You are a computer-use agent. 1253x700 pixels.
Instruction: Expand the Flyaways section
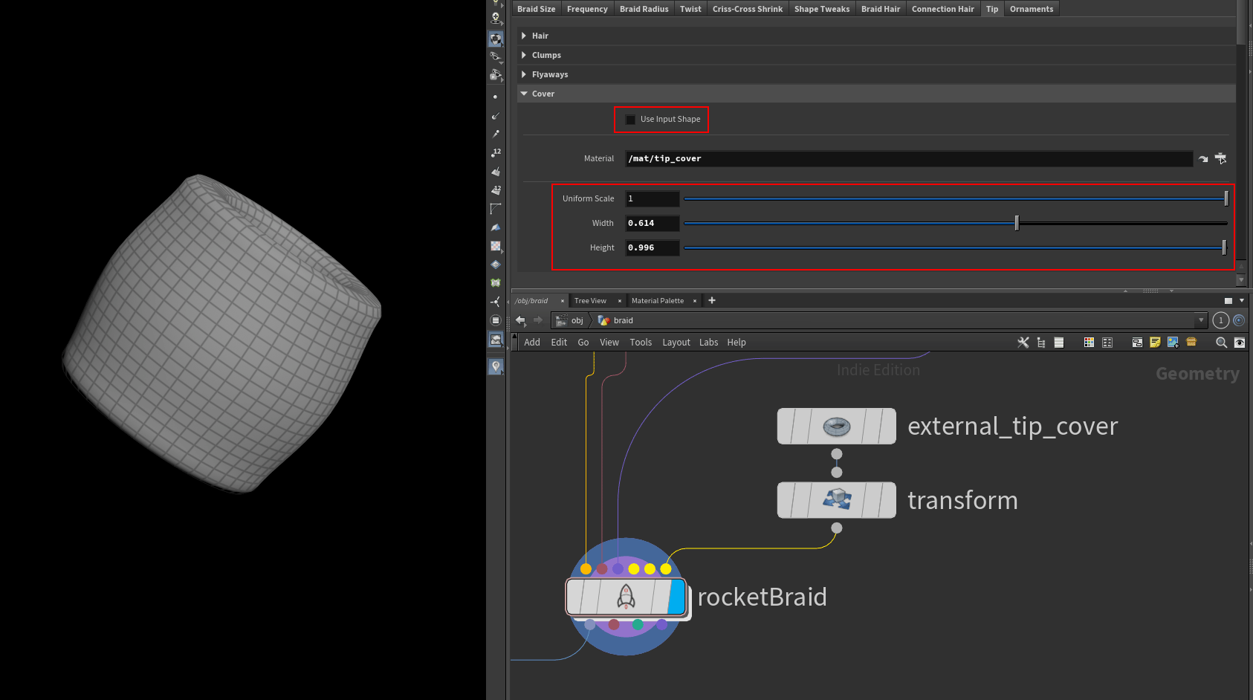(524, 74)
